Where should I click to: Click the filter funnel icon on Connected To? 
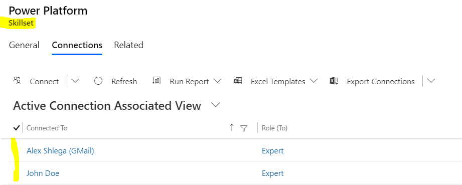(244, 128)
